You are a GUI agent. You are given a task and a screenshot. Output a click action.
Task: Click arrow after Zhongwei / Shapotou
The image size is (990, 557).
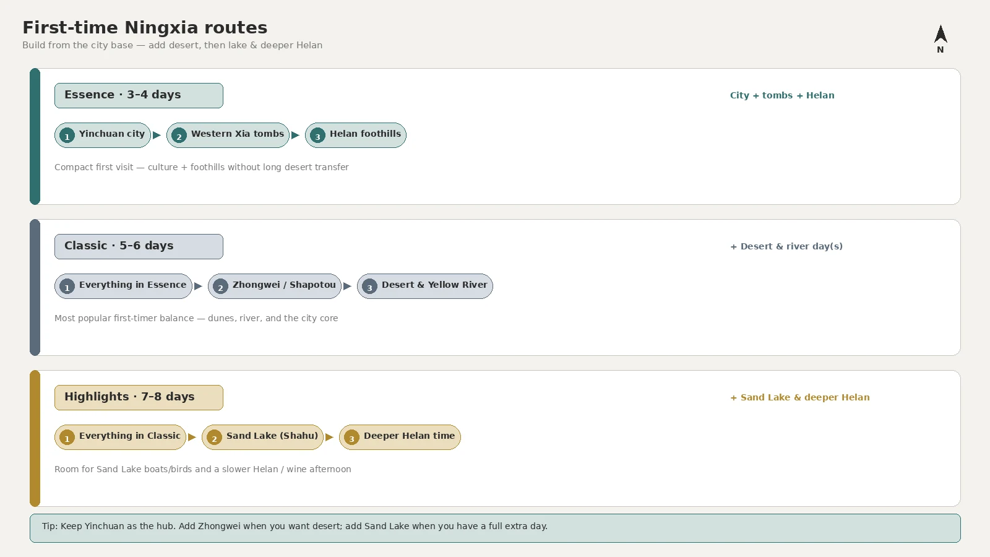(x=348, y=286)
